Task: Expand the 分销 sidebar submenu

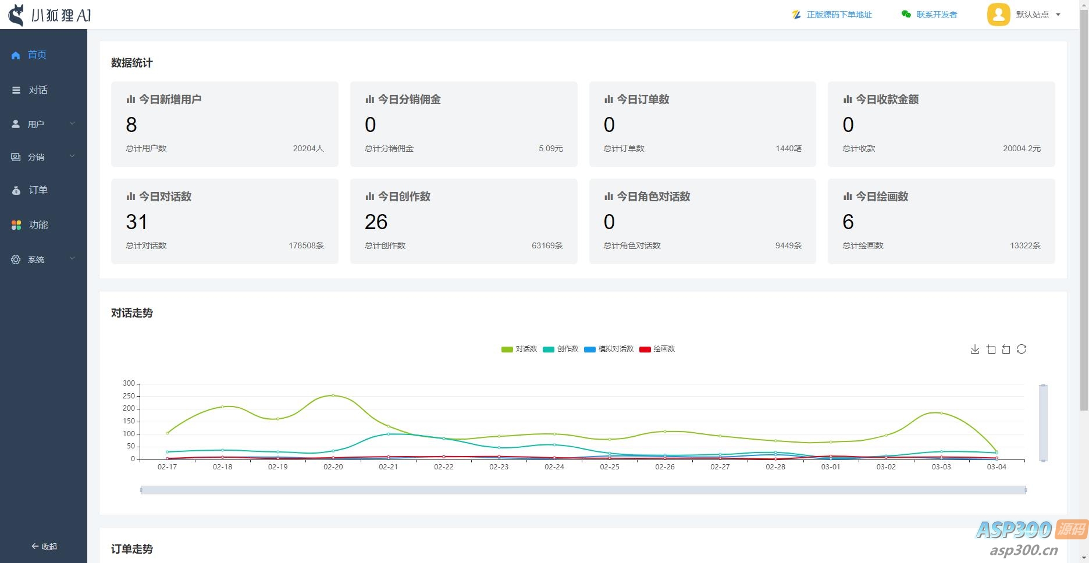Action: [44, 157]
